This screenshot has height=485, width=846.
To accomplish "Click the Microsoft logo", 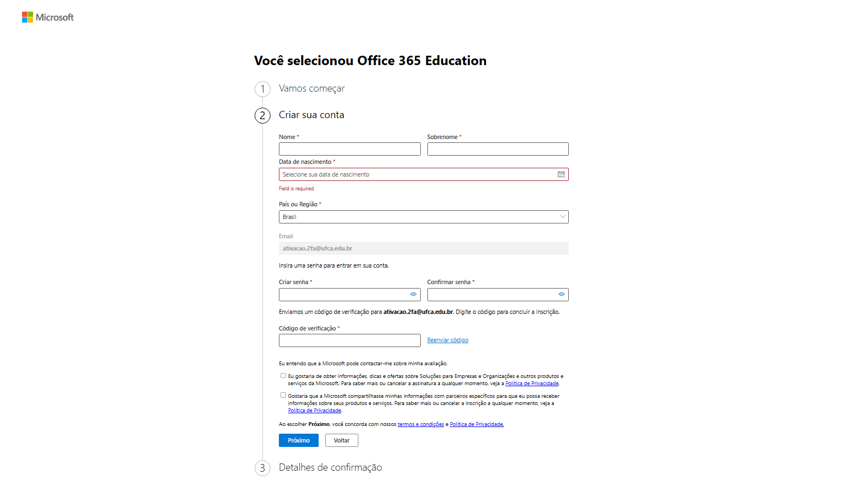I will point(47,18).
